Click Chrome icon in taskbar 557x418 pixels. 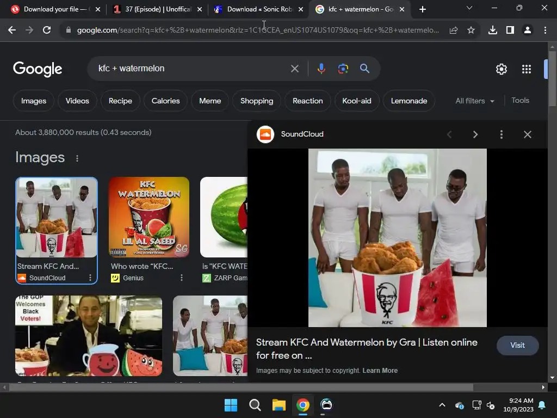point(302,405)
